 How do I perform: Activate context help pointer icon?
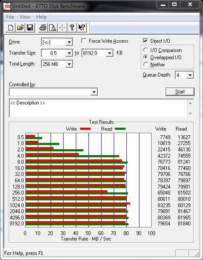coord(82,27)
